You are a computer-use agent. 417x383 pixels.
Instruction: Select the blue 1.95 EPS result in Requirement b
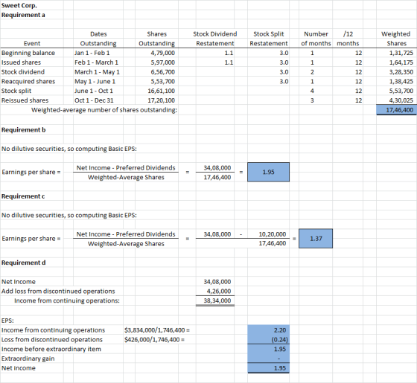coord(268,172)
